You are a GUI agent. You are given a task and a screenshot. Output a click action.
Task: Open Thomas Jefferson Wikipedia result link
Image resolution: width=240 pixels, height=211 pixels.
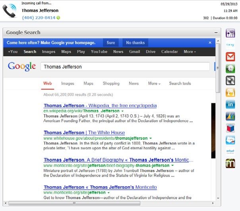[x=100, y=105]
